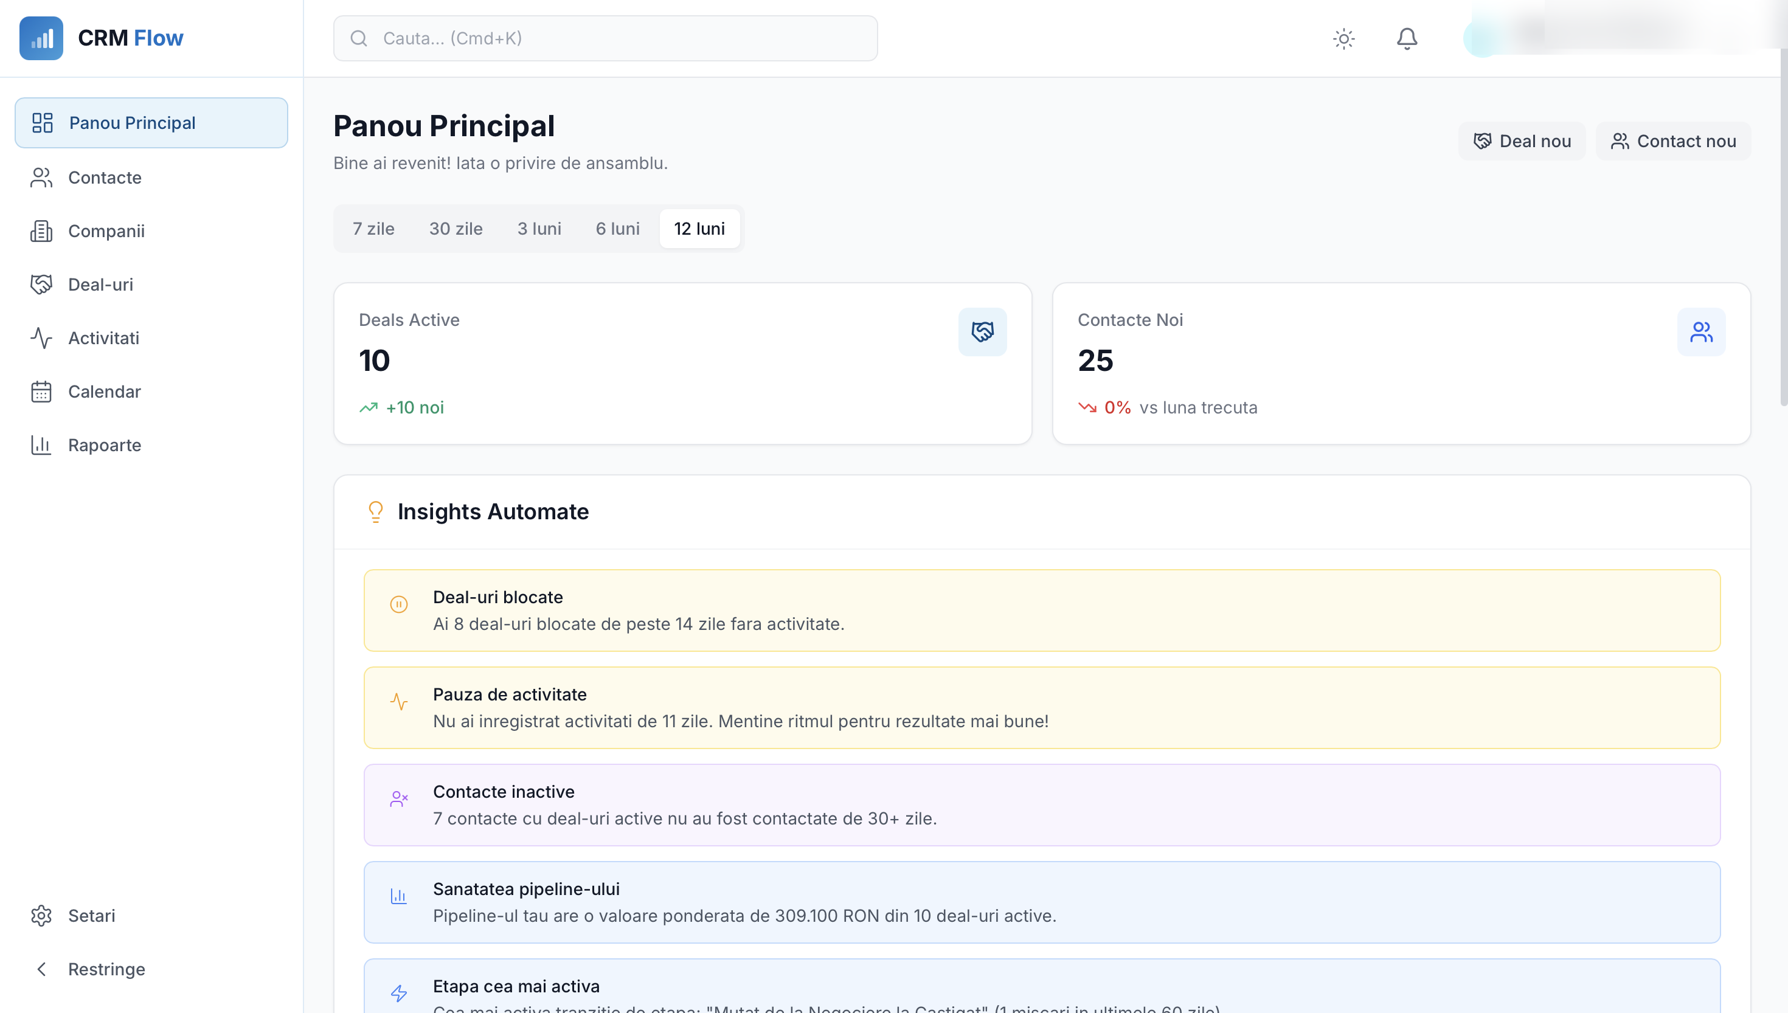Select the 30 zile period tab
Image resolution: width=1788 pixels, height=1013 pixels.
456,228
